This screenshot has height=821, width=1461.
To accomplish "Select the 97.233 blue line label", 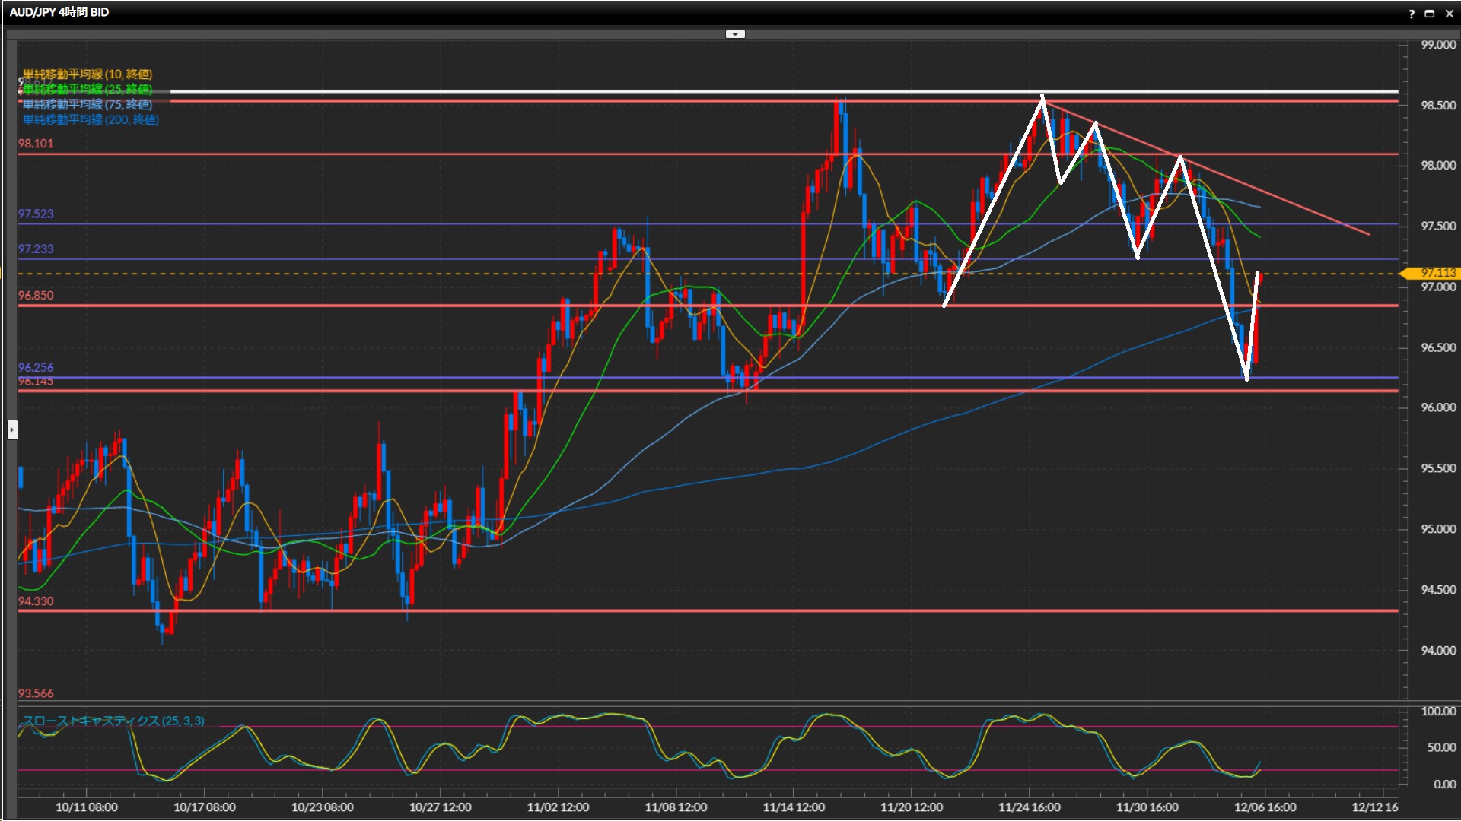I will 36,249.
